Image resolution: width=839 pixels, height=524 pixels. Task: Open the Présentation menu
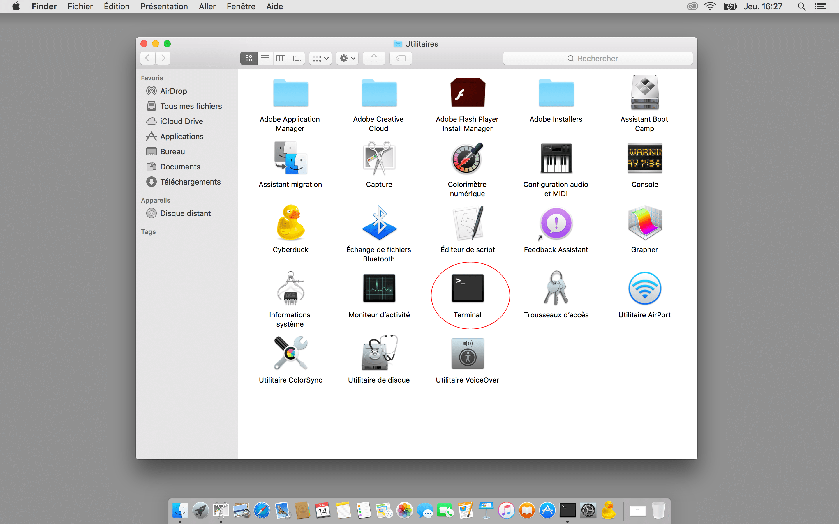(x=164, y=6)
